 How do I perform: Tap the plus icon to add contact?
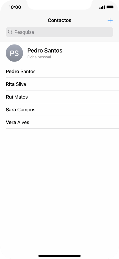click(x=110, y=20)
